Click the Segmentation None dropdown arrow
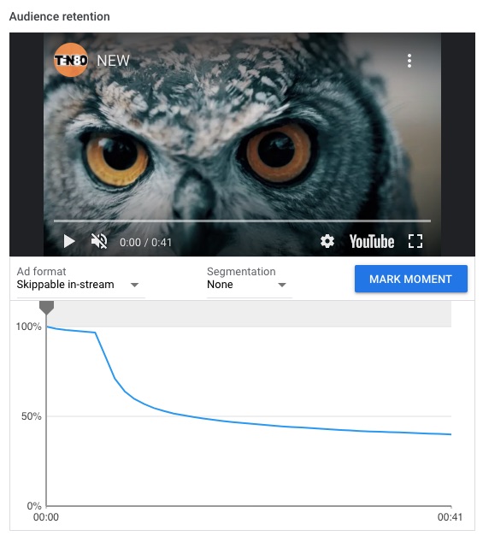The image size is (483, 542). coord(282,285)
